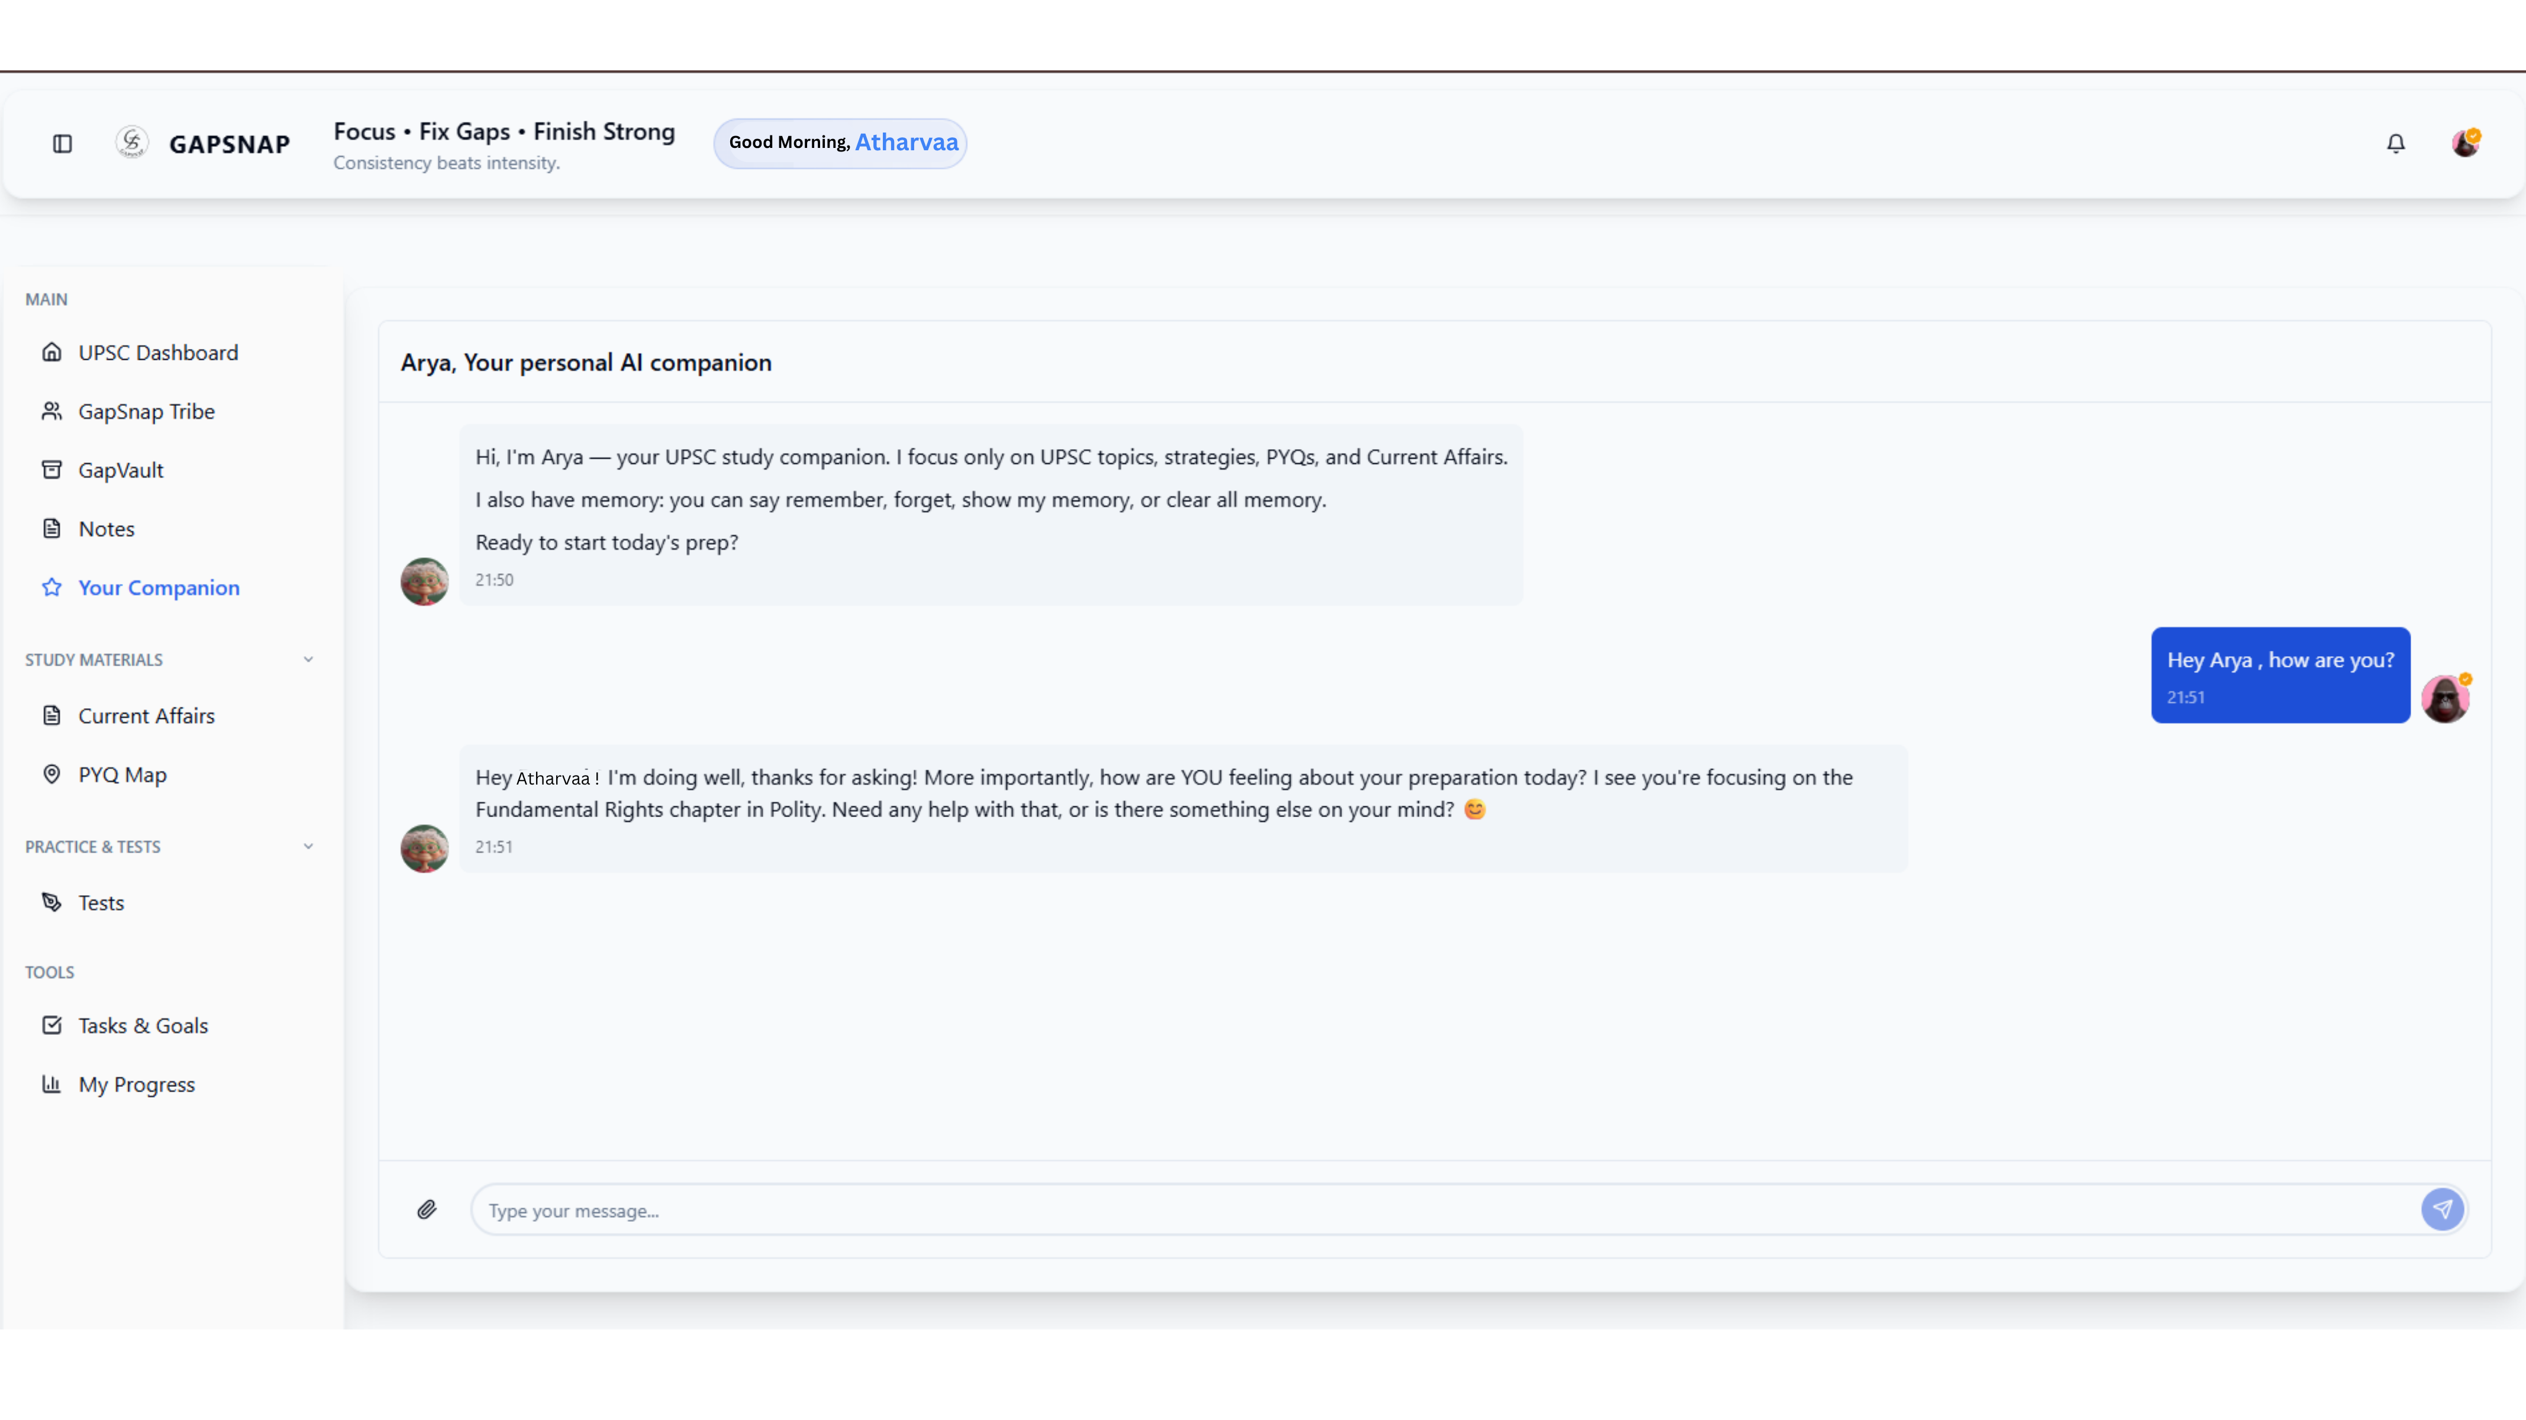Open GapVault from the sidebar icon
The image size is (2526, 1420).
coord(53,470)
